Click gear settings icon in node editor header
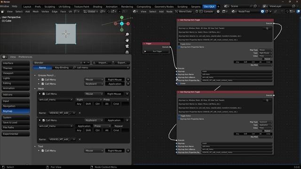 218,11
